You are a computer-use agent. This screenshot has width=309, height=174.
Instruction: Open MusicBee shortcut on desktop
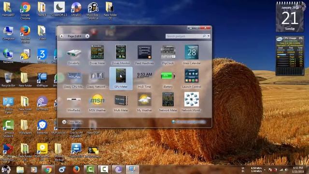[93, 11]
